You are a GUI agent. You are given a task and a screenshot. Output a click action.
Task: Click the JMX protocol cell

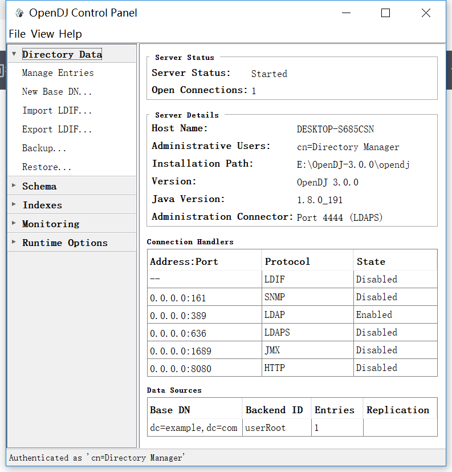(x=307, y=350)
